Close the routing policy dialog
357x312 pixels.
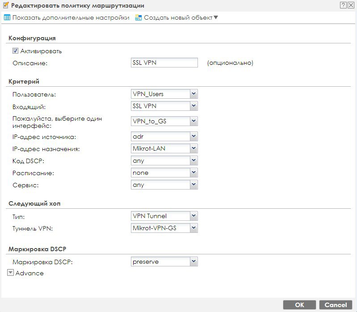(x=351, y=5)
